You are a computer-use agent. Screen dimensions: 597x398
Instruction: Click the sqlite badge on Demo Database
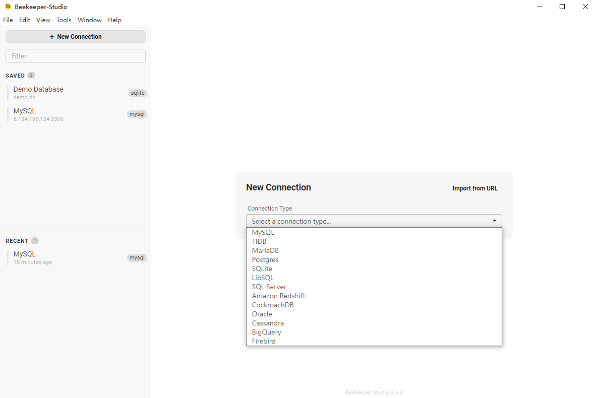[x=138, y=93]
